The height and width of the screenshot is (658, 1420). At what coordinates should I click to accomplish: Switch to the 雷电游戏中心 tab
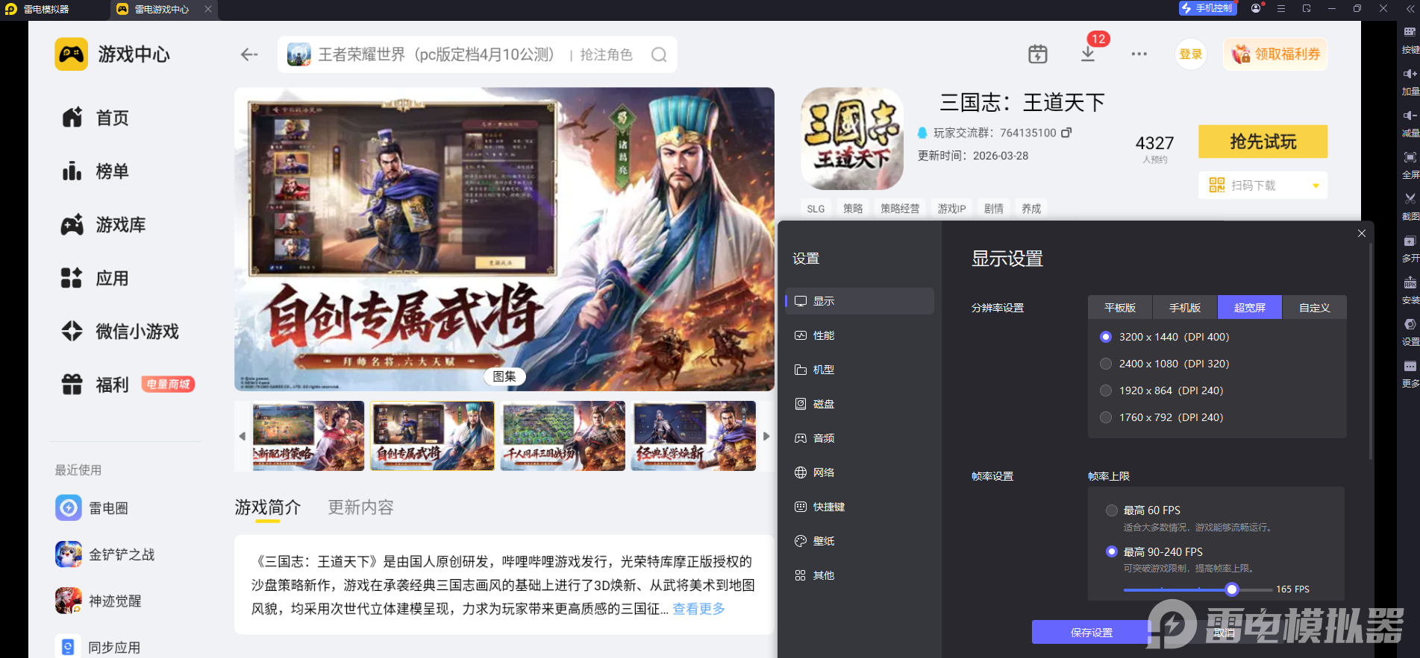[163, 9]
